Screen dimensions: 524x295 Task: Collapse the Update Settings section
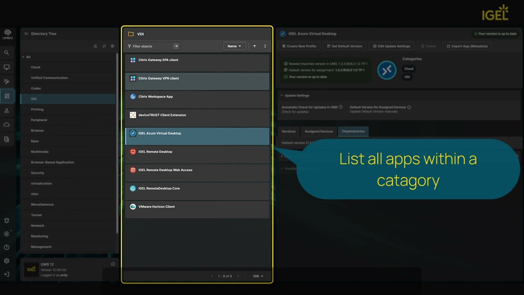click(x=282, y=95)
